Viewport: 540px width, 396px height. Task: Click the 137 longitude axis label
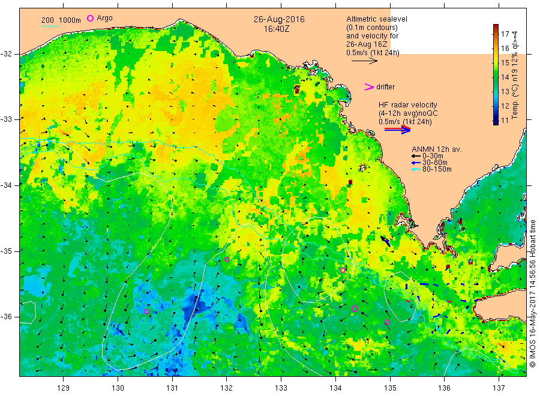pos(499,388)
